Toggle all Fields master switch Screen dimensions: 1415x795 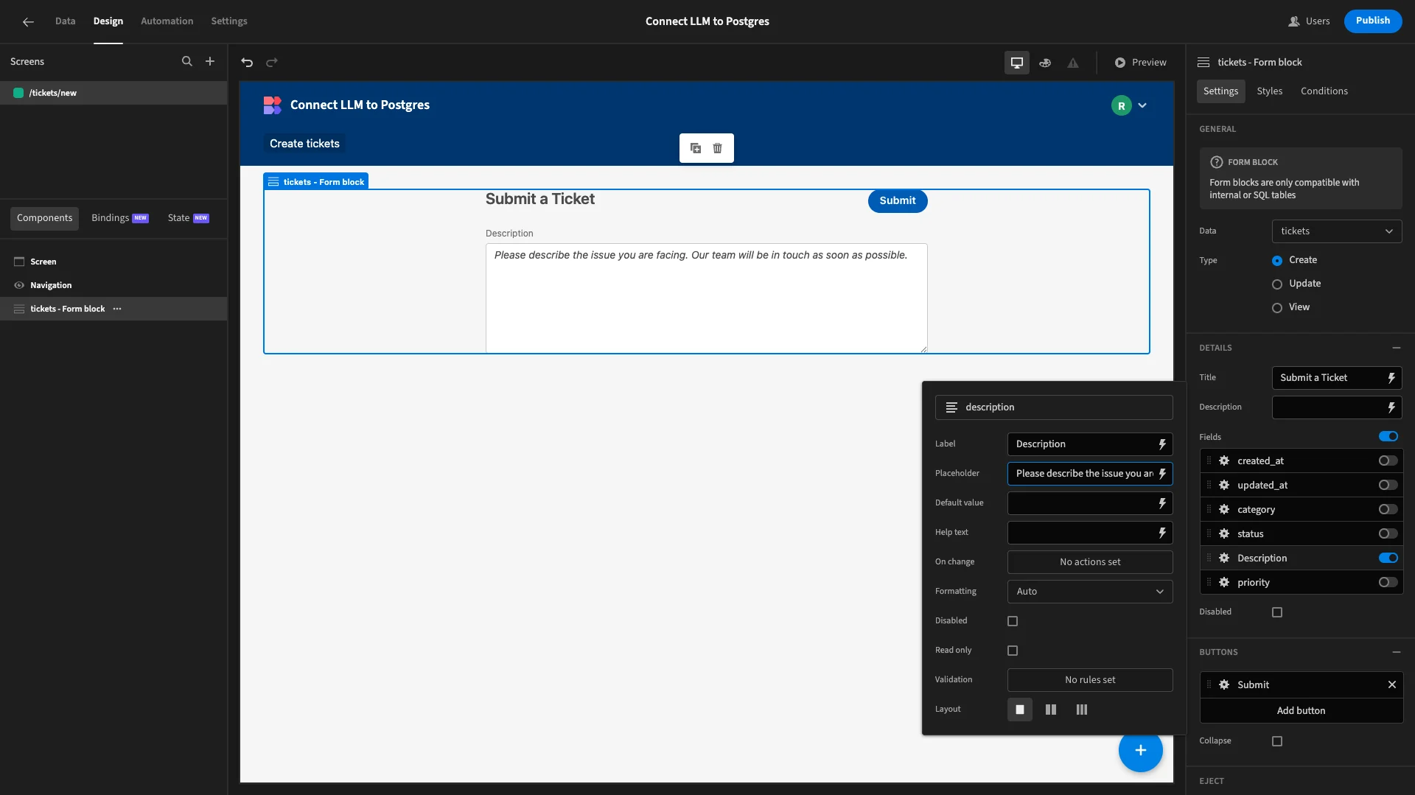pos(1388,436)
